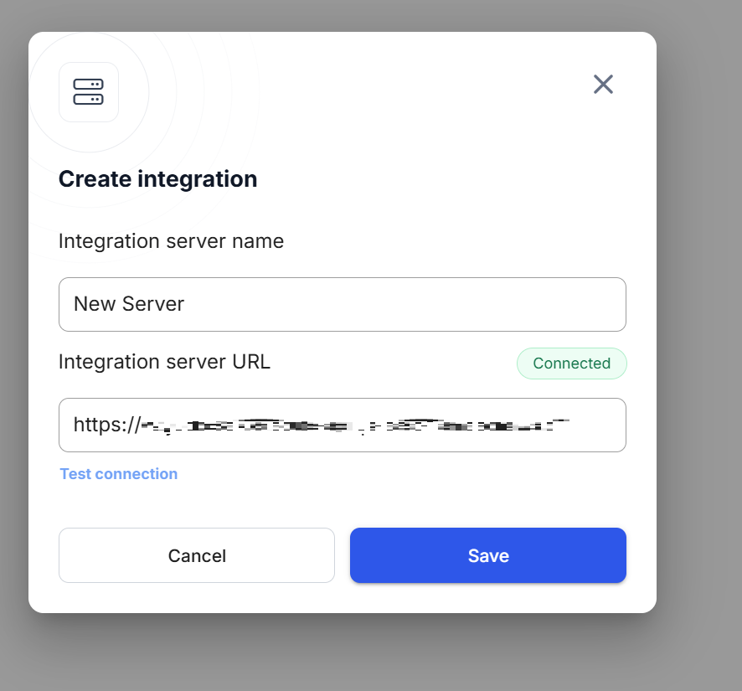Close the Create integration dialog
The width and height of the screenshot is (742, 691).
tap(603, 84)
